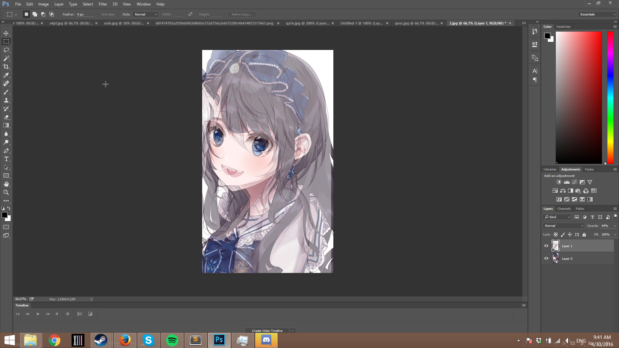This screenshot has height=348, width=619.
Task: Swap foreground and background colors
Action: pos(9,208)
